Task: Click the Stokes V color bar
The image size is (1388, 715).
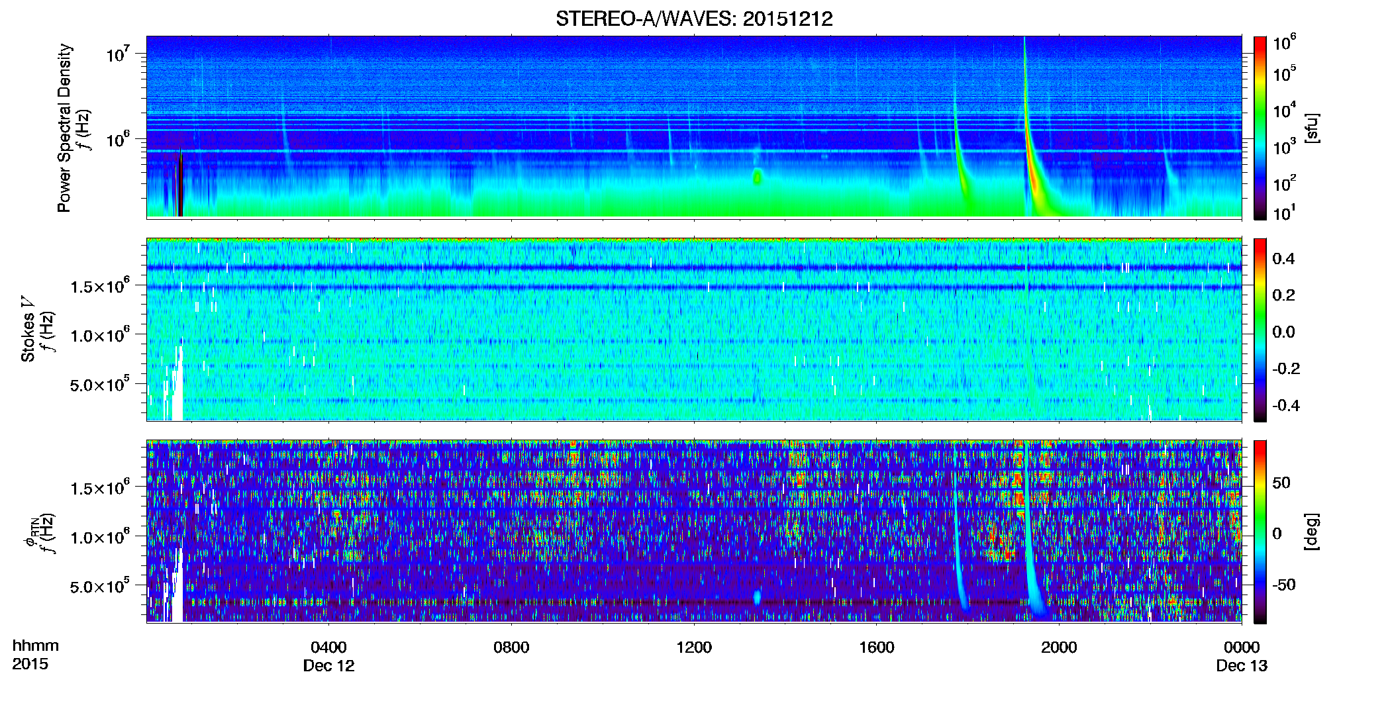Action: 1260,330
